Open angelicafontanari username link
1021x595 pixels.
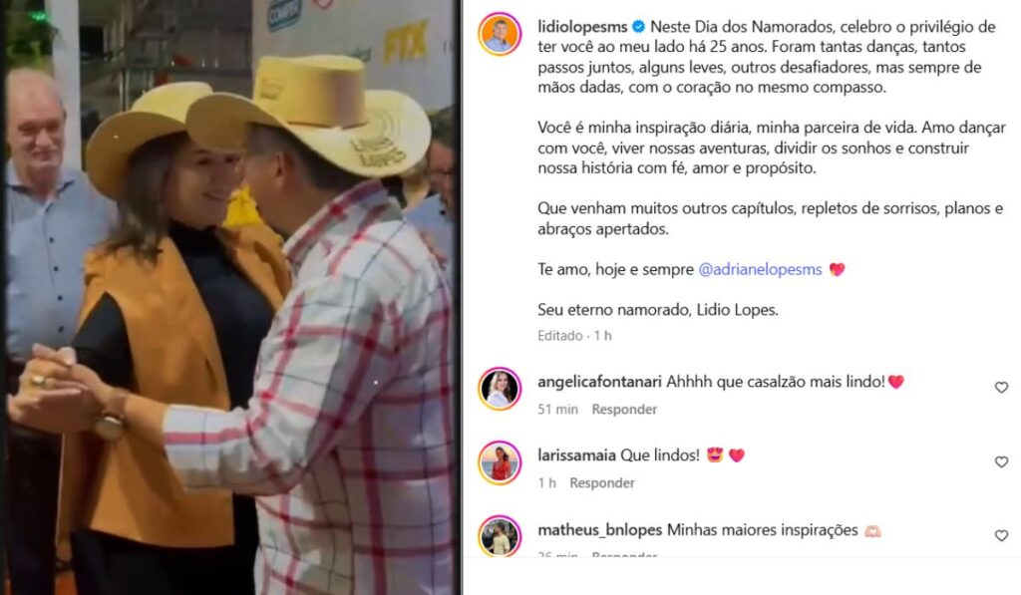[599, 382]
